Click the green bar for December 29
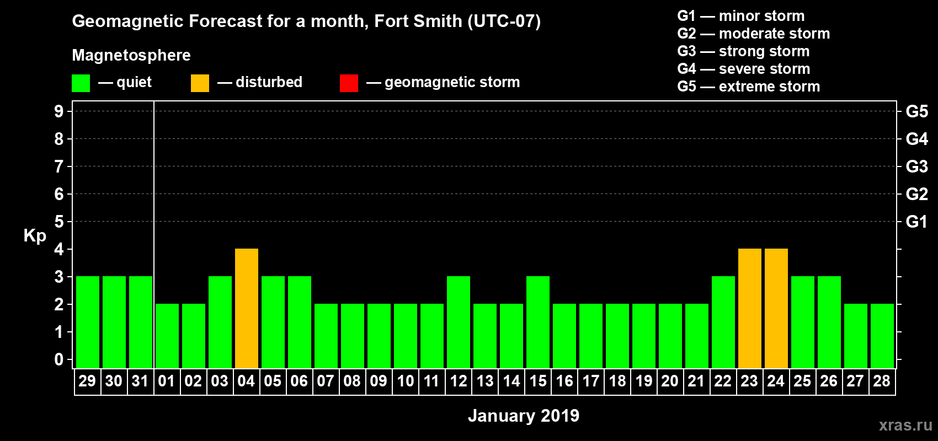The width and height of the screenshot is (938, 441). (x=88, y=322)
